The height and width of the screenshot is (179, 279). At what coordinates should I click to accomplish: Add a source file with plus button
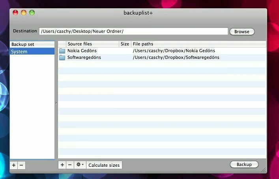(x=62, y=165)
